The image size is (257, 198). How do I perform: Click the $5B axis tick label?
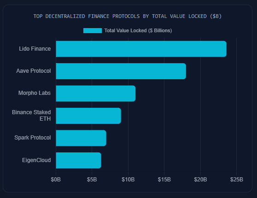(x=92, y=180)
